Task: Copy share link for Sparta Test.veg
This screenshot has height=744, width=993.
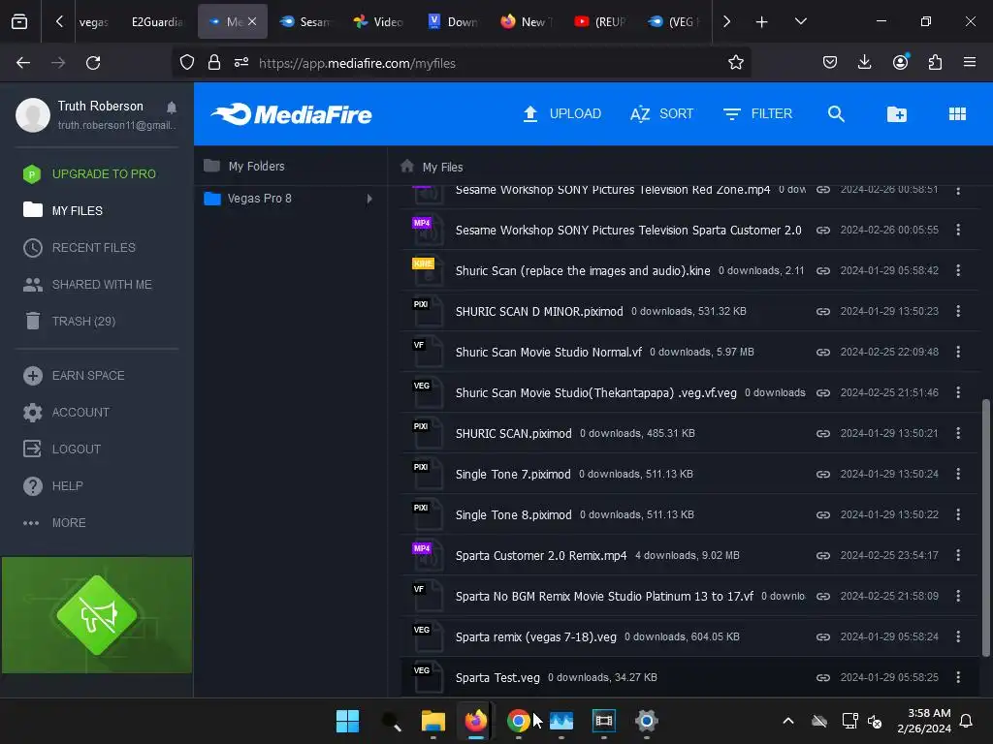Action: (822, 677)
